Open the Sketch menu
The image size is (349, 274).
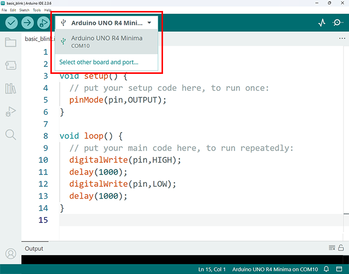coord(24,10)
